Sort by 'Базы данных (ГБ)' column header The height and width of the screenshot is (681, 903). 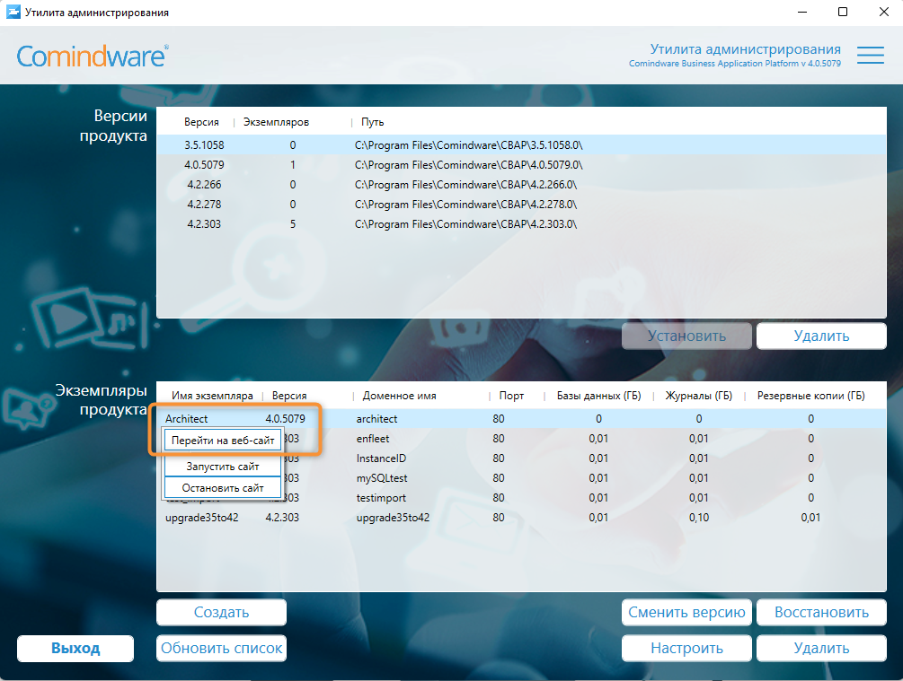click(x=599, y=396)
